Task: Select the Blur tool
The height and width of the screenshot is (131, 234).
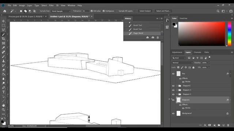Action: click(x=3, y=79)
